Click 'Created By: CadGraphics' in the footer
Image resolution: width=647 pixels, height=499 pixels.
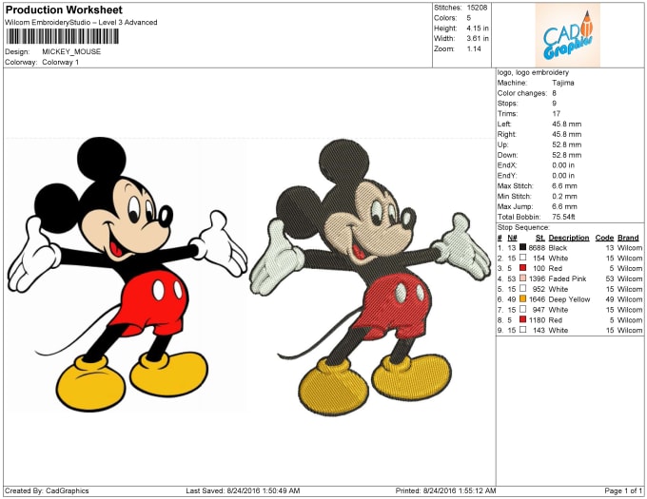click(x=47, y=490)
